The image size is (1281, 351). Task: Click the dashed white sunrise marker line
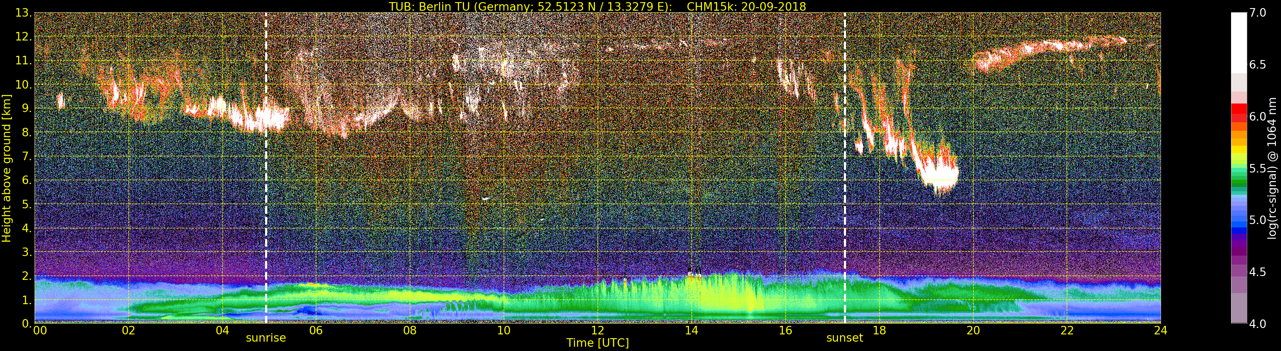(x=266, y=168)
